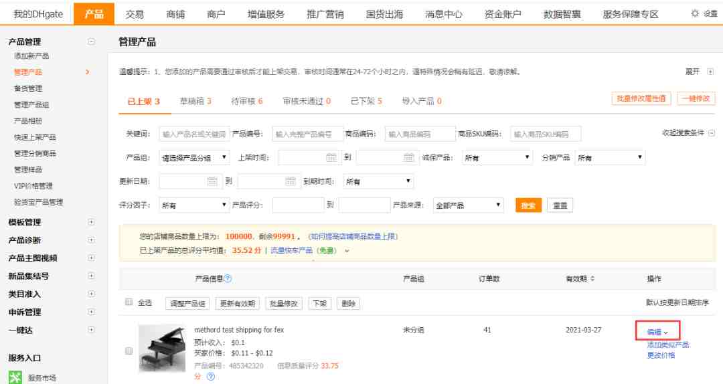Expand the 类目准入 sidebar section
Screen dimensions: 723x384
pos(91,294)
